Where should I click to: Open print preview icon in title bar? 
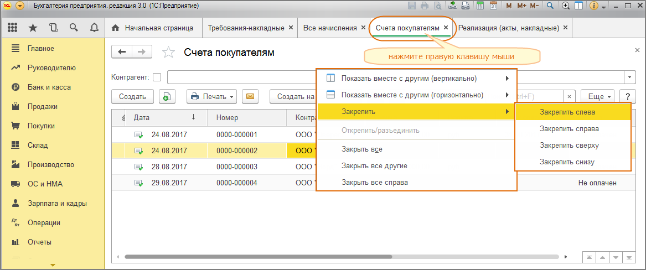click(x=437, y=6)
